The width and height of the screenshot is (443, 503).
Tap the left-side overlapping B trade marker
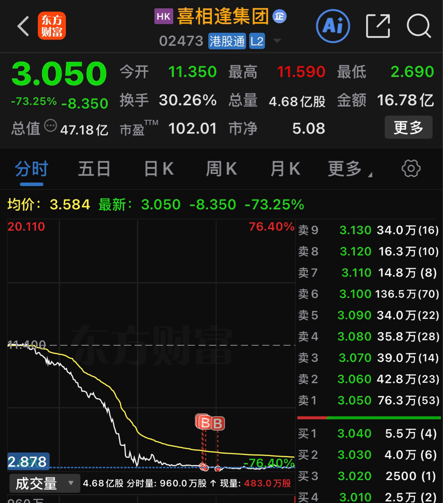203,422
